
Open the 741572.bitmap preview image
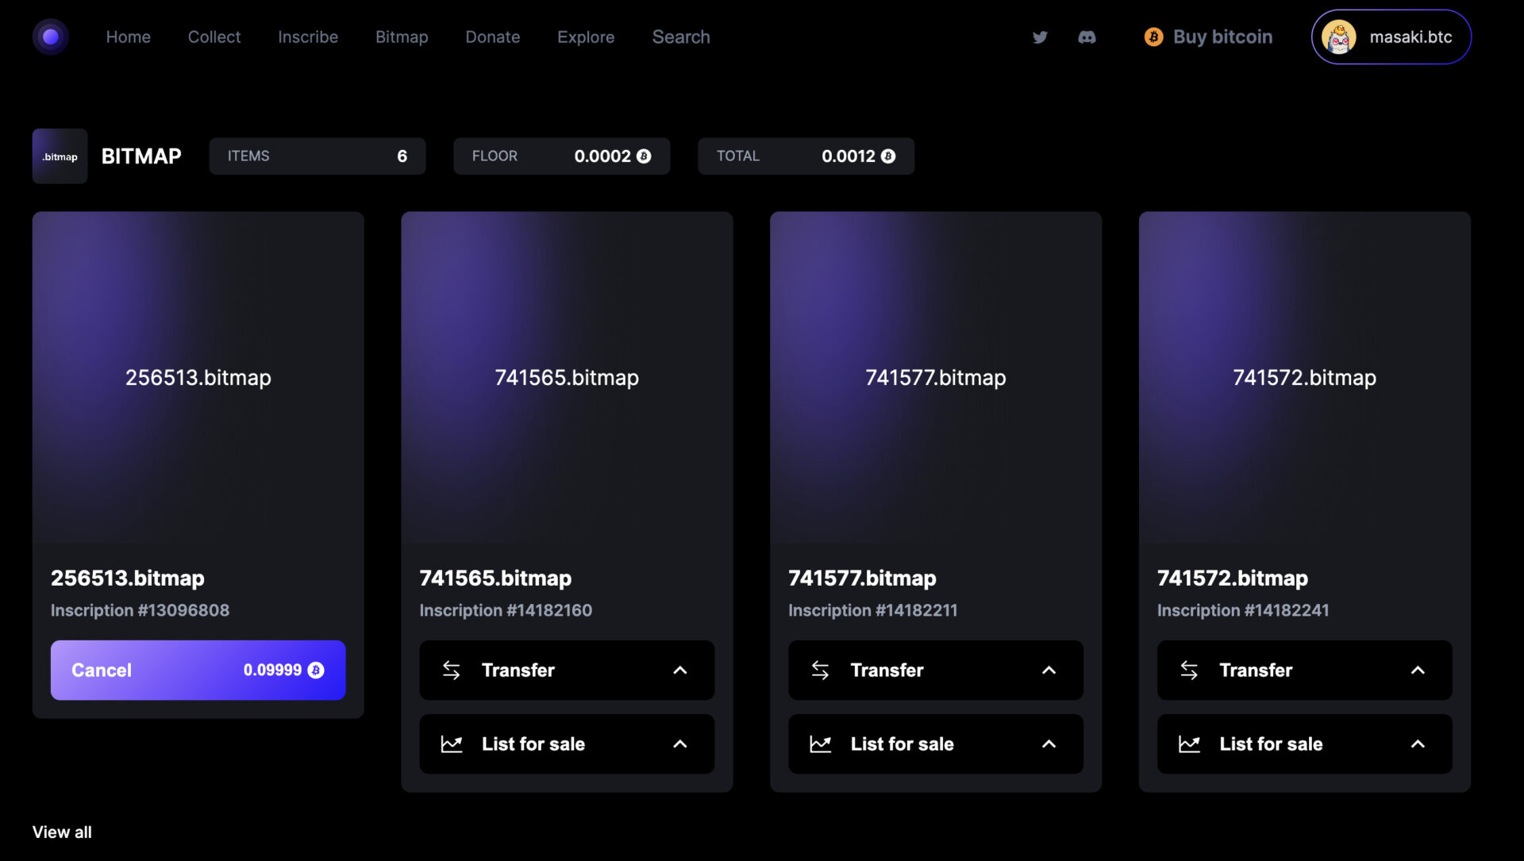(x=1305, y=377)
